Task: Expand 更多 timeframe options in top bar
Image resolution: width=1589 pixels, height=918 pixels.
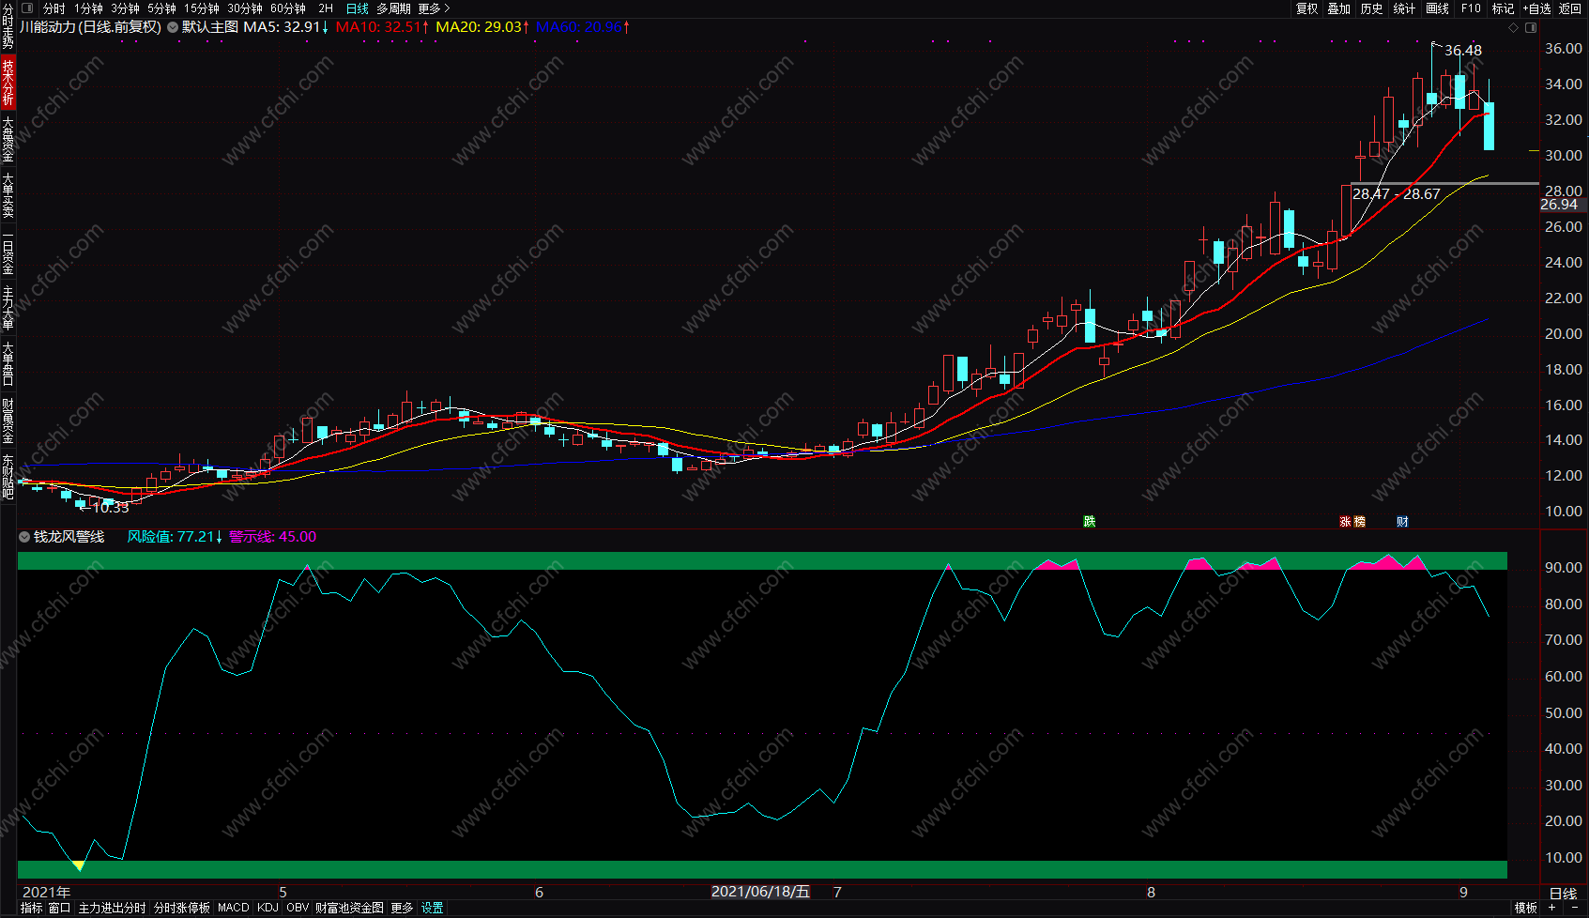Action: [x=434, y=8]
